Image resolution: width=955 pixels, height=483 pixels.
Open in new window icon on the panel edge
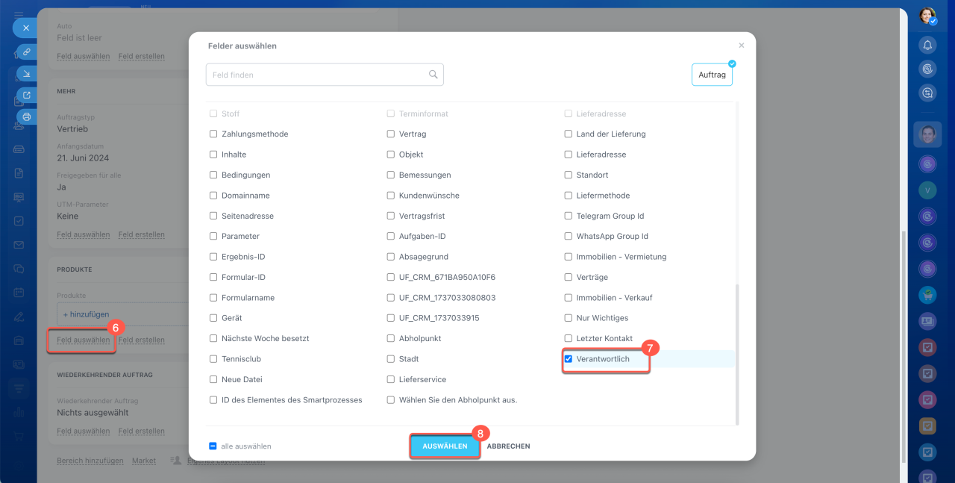pyautogui.click(x=26, y=96)
